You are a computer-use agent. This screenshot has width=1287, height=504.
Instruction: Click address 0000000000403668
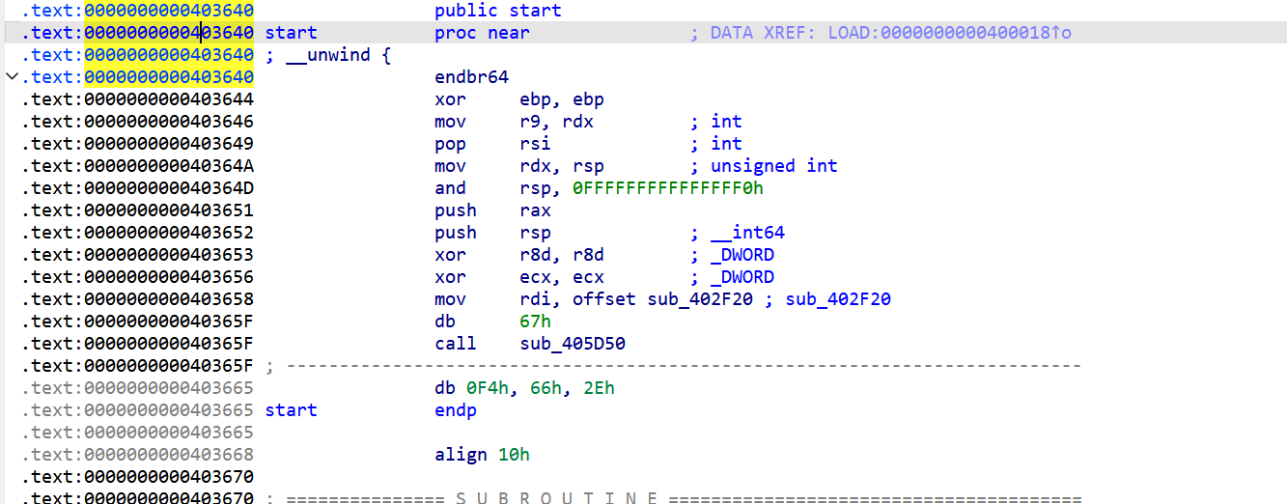[x=169, y=455]
